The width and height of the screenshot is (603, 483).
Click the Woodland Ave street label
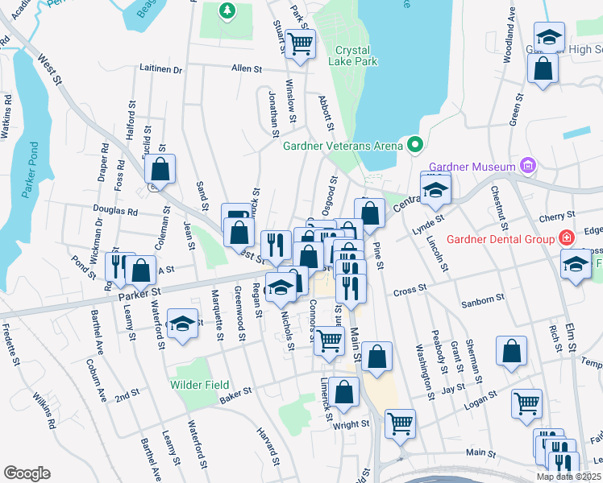(x=509, y=35)
